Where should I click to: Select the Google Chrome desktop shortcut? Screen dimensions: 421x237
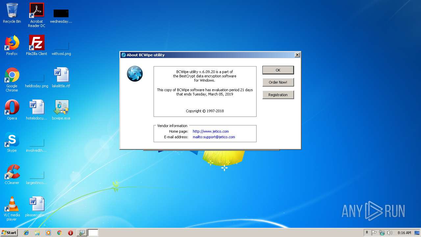click(12, 80)
